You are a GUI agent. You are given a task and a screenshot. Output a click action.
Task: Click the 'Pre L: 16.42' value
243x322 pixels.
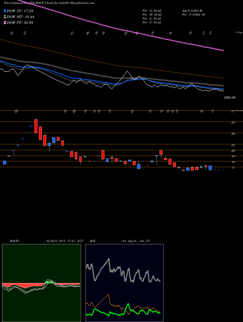(x=152, y=19)
